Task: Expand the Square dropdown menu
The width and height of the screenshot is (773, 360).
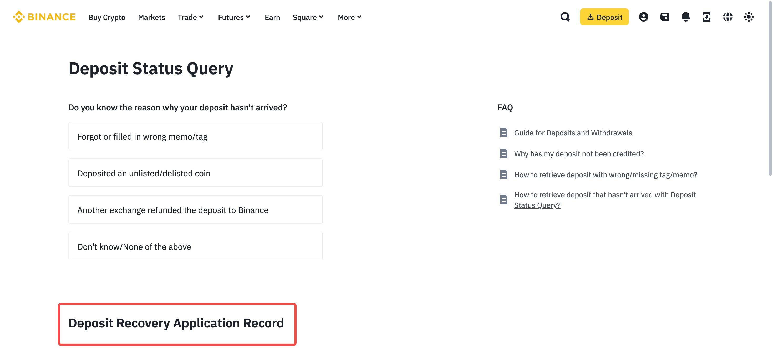Action: click(308, 17)
